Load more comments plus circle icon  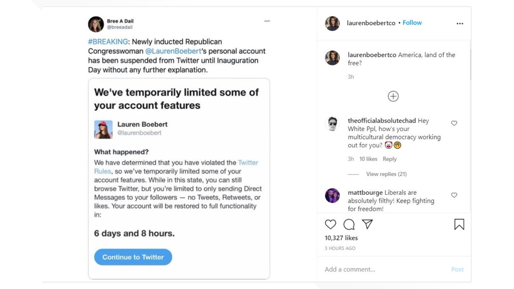click(x=393, y=96)
